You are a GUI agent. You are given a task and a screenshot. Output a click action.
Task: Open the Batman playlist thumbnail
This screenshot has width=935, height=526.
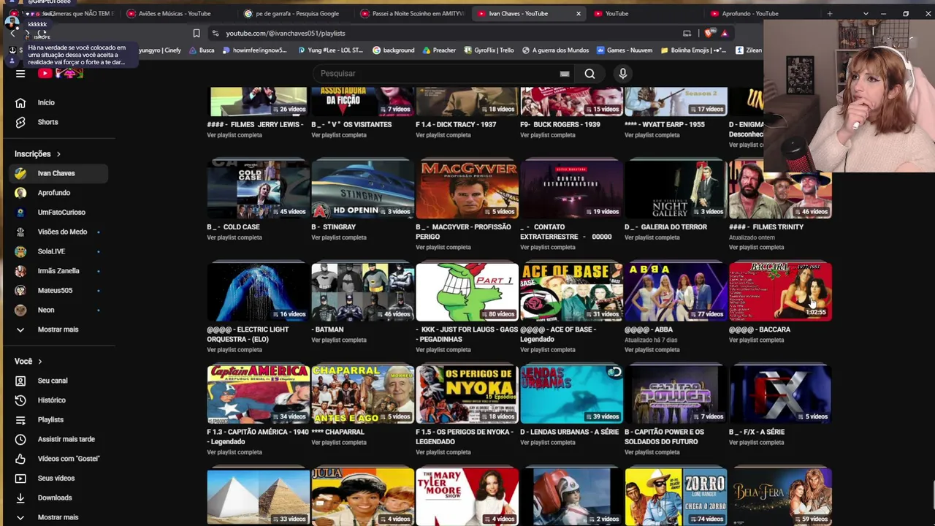[x=362, y=291]
